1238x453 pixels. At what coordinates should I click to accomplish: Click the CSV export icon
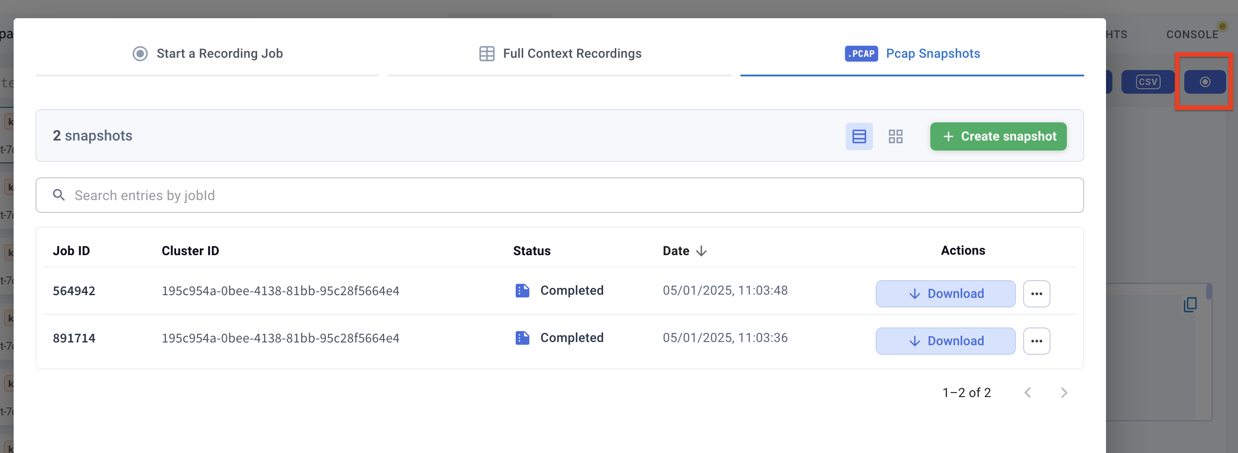click(1147, 82)
